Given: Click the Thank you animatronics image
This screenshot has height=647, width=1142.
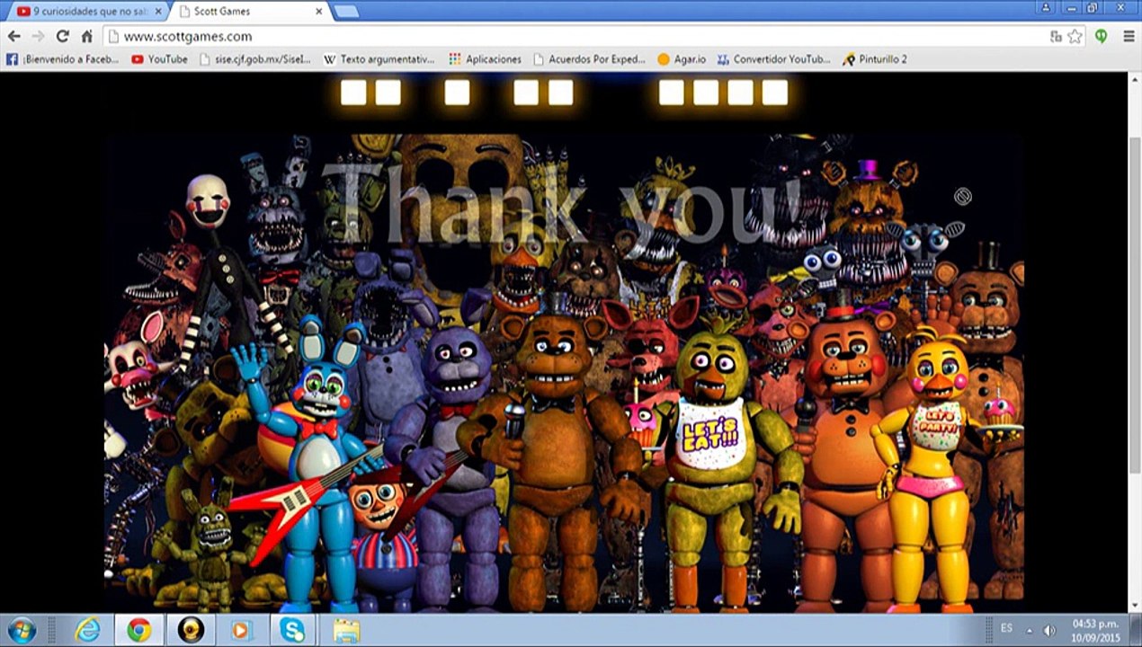Looking at the screenshot, I should coord(564,373).
